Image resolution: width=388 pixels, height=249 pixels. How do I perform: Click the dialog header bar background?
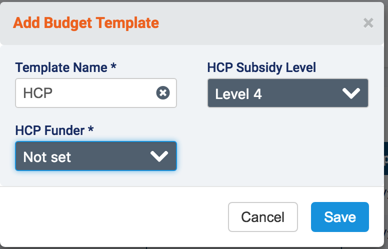pyautogui.click(x=260, y=23)
